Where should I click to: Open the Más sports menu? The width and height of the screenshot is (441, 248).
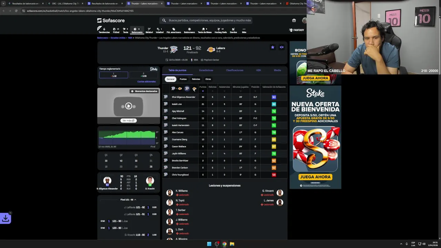click(244, 30)
